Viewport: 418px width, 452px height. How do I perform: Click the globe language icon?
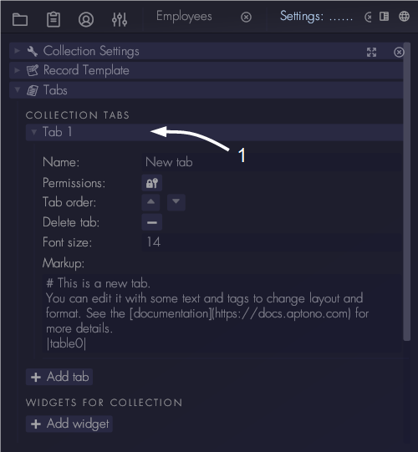404,17
